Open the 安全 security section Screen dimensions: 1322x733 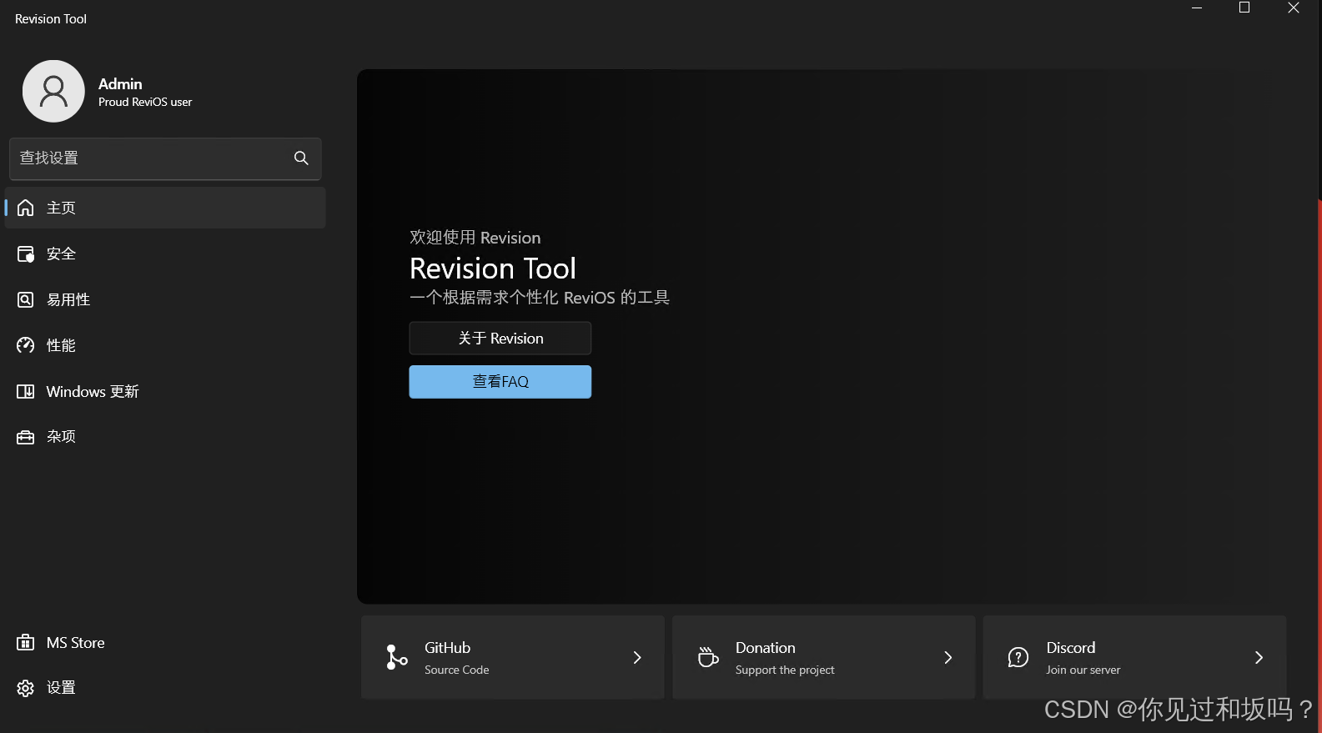pos(165,254)
